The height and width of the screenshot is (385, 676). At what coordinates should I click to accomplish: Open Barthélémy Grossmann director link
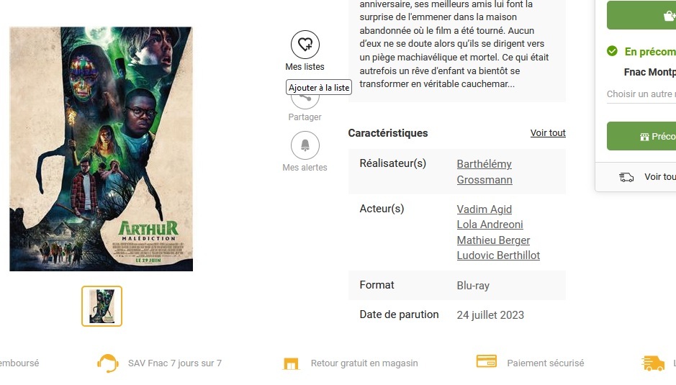pyautogui.click(x=485, y=171)
